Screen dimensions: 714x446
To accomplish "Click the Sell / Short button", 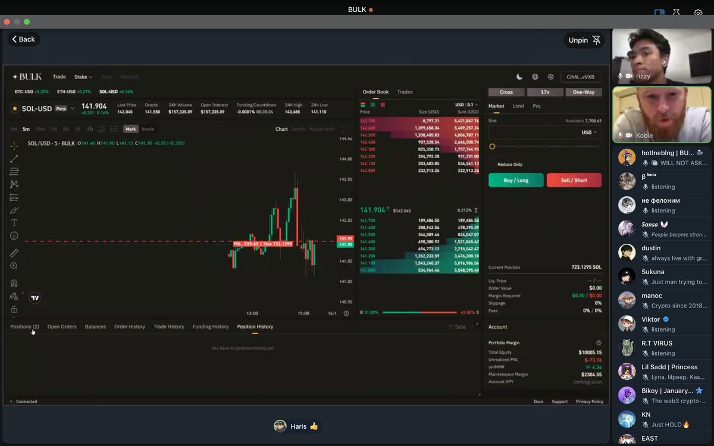I will click(x=574, y=180).
